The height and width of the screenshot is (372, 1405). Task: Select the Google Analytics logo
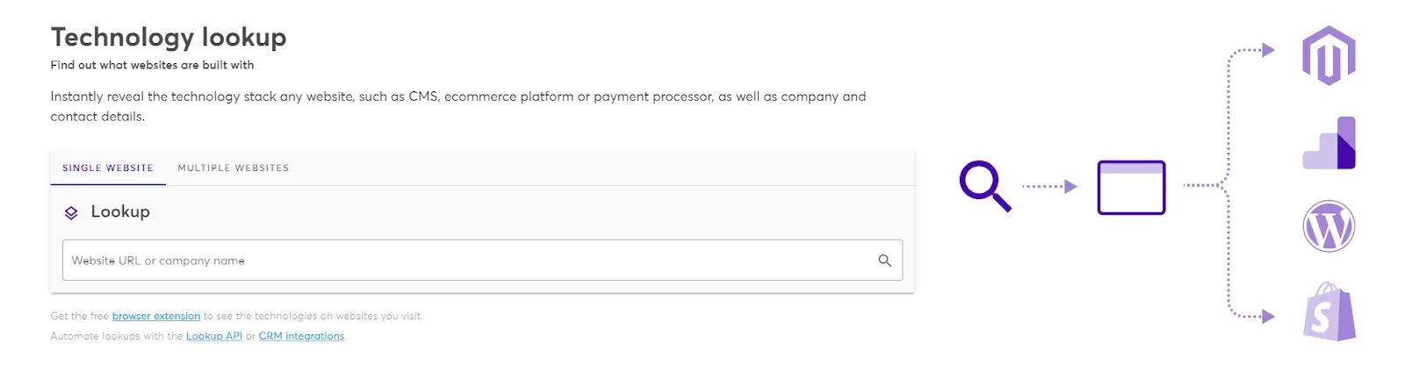[x=1329, y=143]
